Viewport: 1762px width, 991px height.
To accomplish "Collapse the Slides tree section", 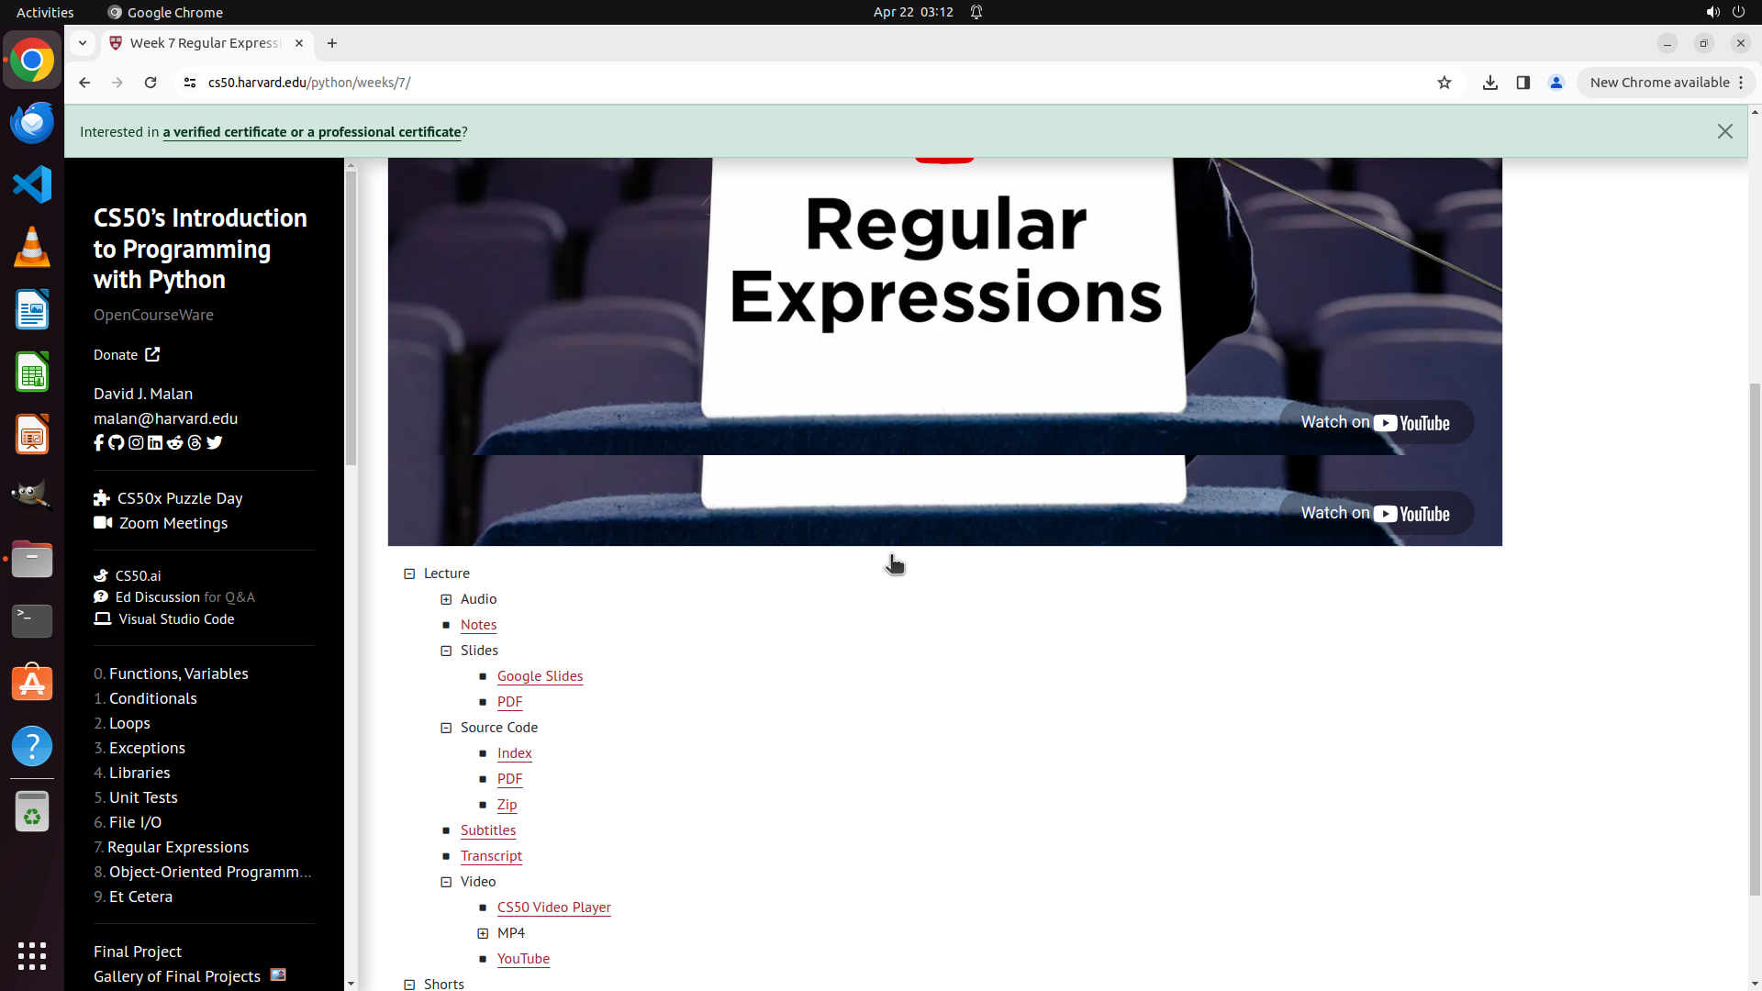I will click(446, 651).
